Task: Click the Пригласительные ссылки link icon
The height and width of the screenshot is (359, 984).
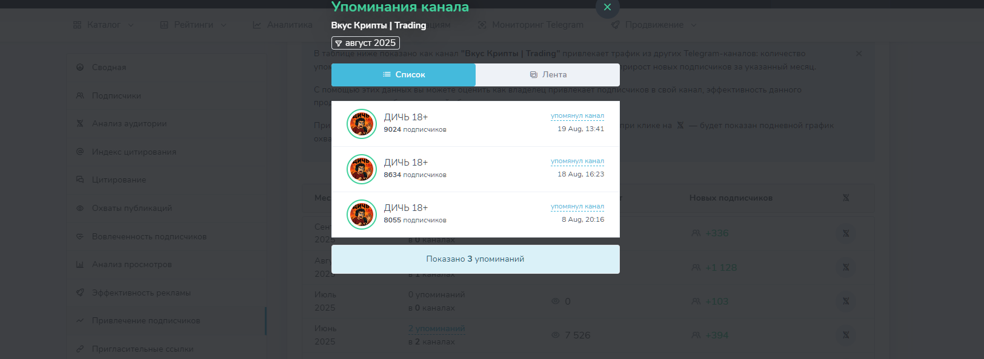Action: pyautogui.click(x=80, y=349)
